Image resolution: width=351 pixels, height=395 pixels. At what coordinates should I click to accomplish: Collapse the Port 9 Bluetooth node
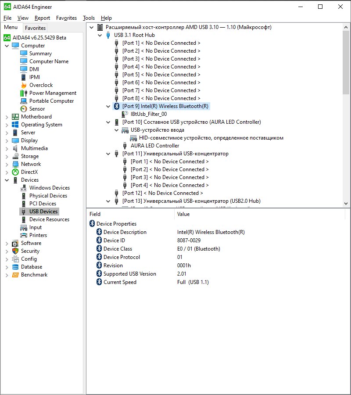pyautogui.click(x=108, y=107)
